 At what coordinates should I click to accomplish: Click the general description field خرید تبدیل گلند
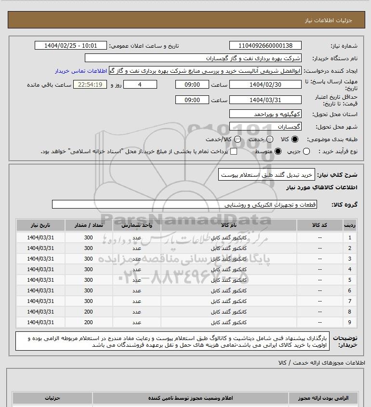[x=266, y=175]
